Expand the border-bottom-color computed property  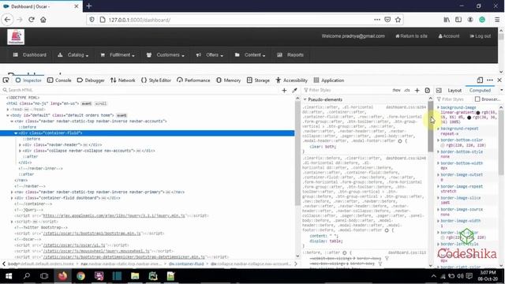(x=438, y=140)
